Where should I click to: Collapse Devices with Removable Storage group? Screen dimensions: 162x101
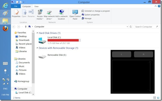pyautogui.click(x=37, y=48)
